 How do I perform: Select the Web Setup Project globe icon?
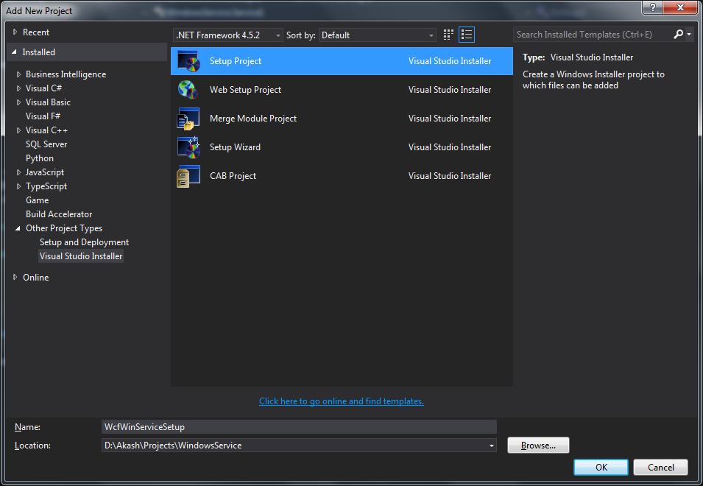188,90
